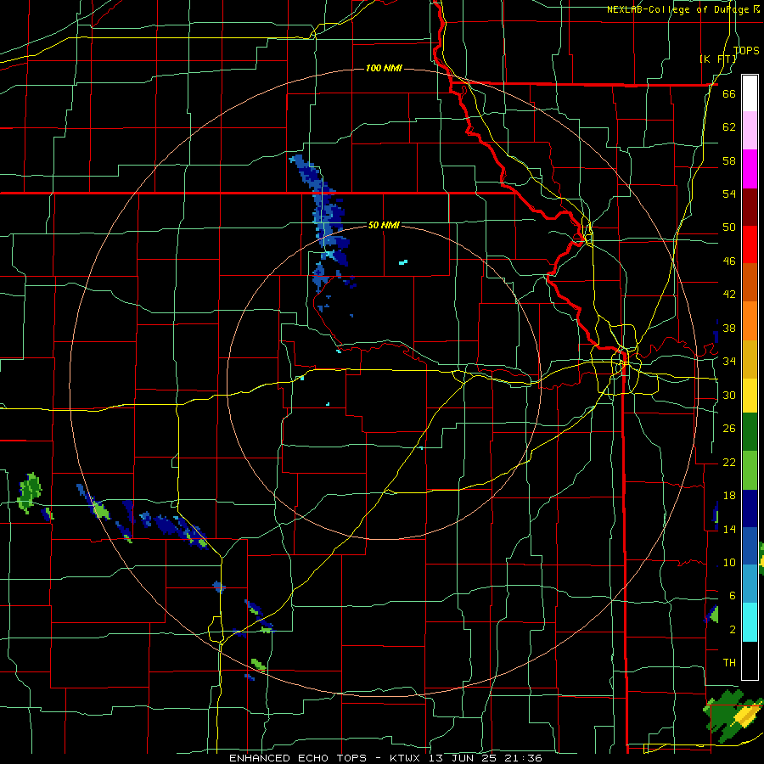The width and height of the screenshot is (764, 764).
Task: Click the 26 legend value
Action: coord(729,429)
